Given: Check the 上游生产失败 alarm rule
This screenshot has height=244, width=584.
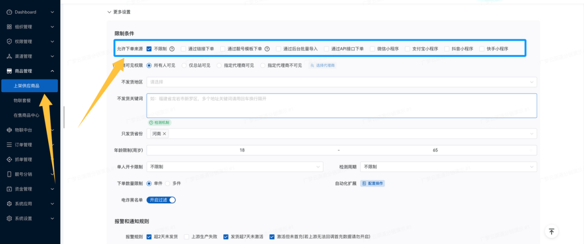Looking at the screenshot, I should [186, 236].
